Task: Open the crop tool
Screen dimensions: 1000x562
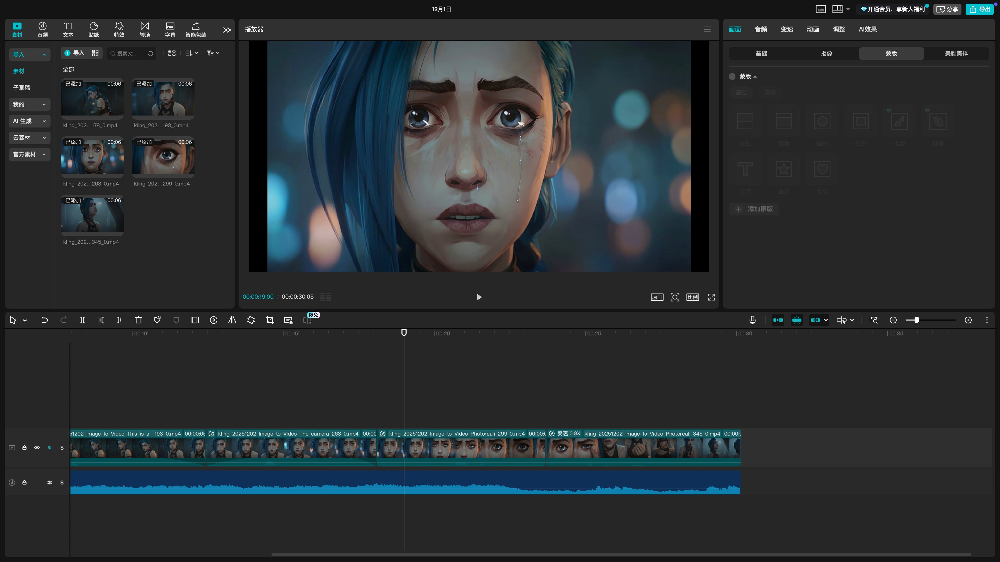Action: [x=270, y=320]
